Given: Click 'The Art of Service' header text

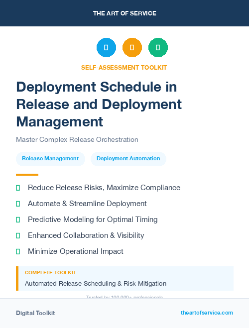Looking at the screenshot, I should (124, 13).
